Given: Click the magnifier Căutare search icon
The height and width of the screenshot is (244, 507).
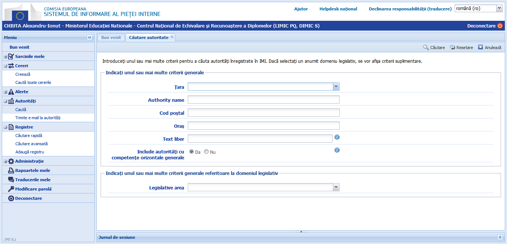Looking at the screenshot, I should (x=426, y=48).
